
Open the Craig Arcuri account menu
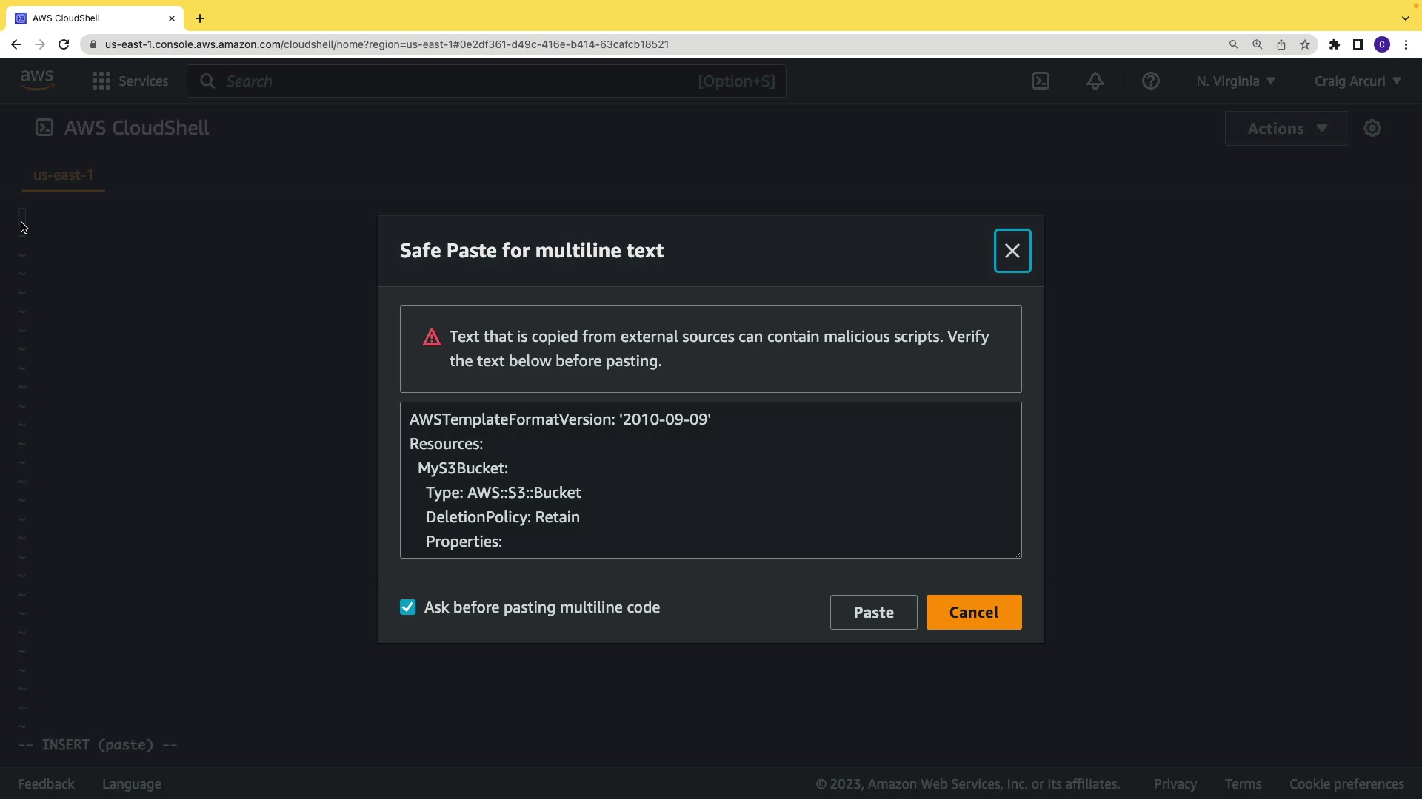coord(1357,81)
